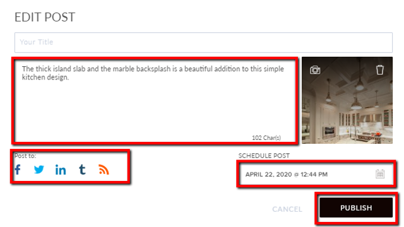Publish the post

pyautogui.click(x=356, y=207)
